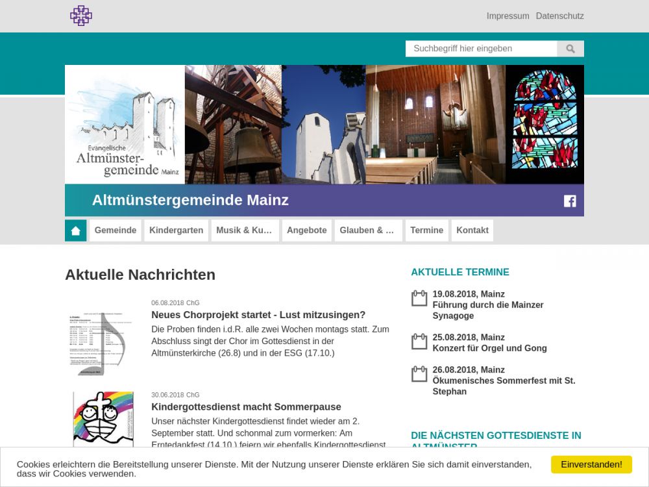Expand the Musik & Kultur menu

point(245,231)
